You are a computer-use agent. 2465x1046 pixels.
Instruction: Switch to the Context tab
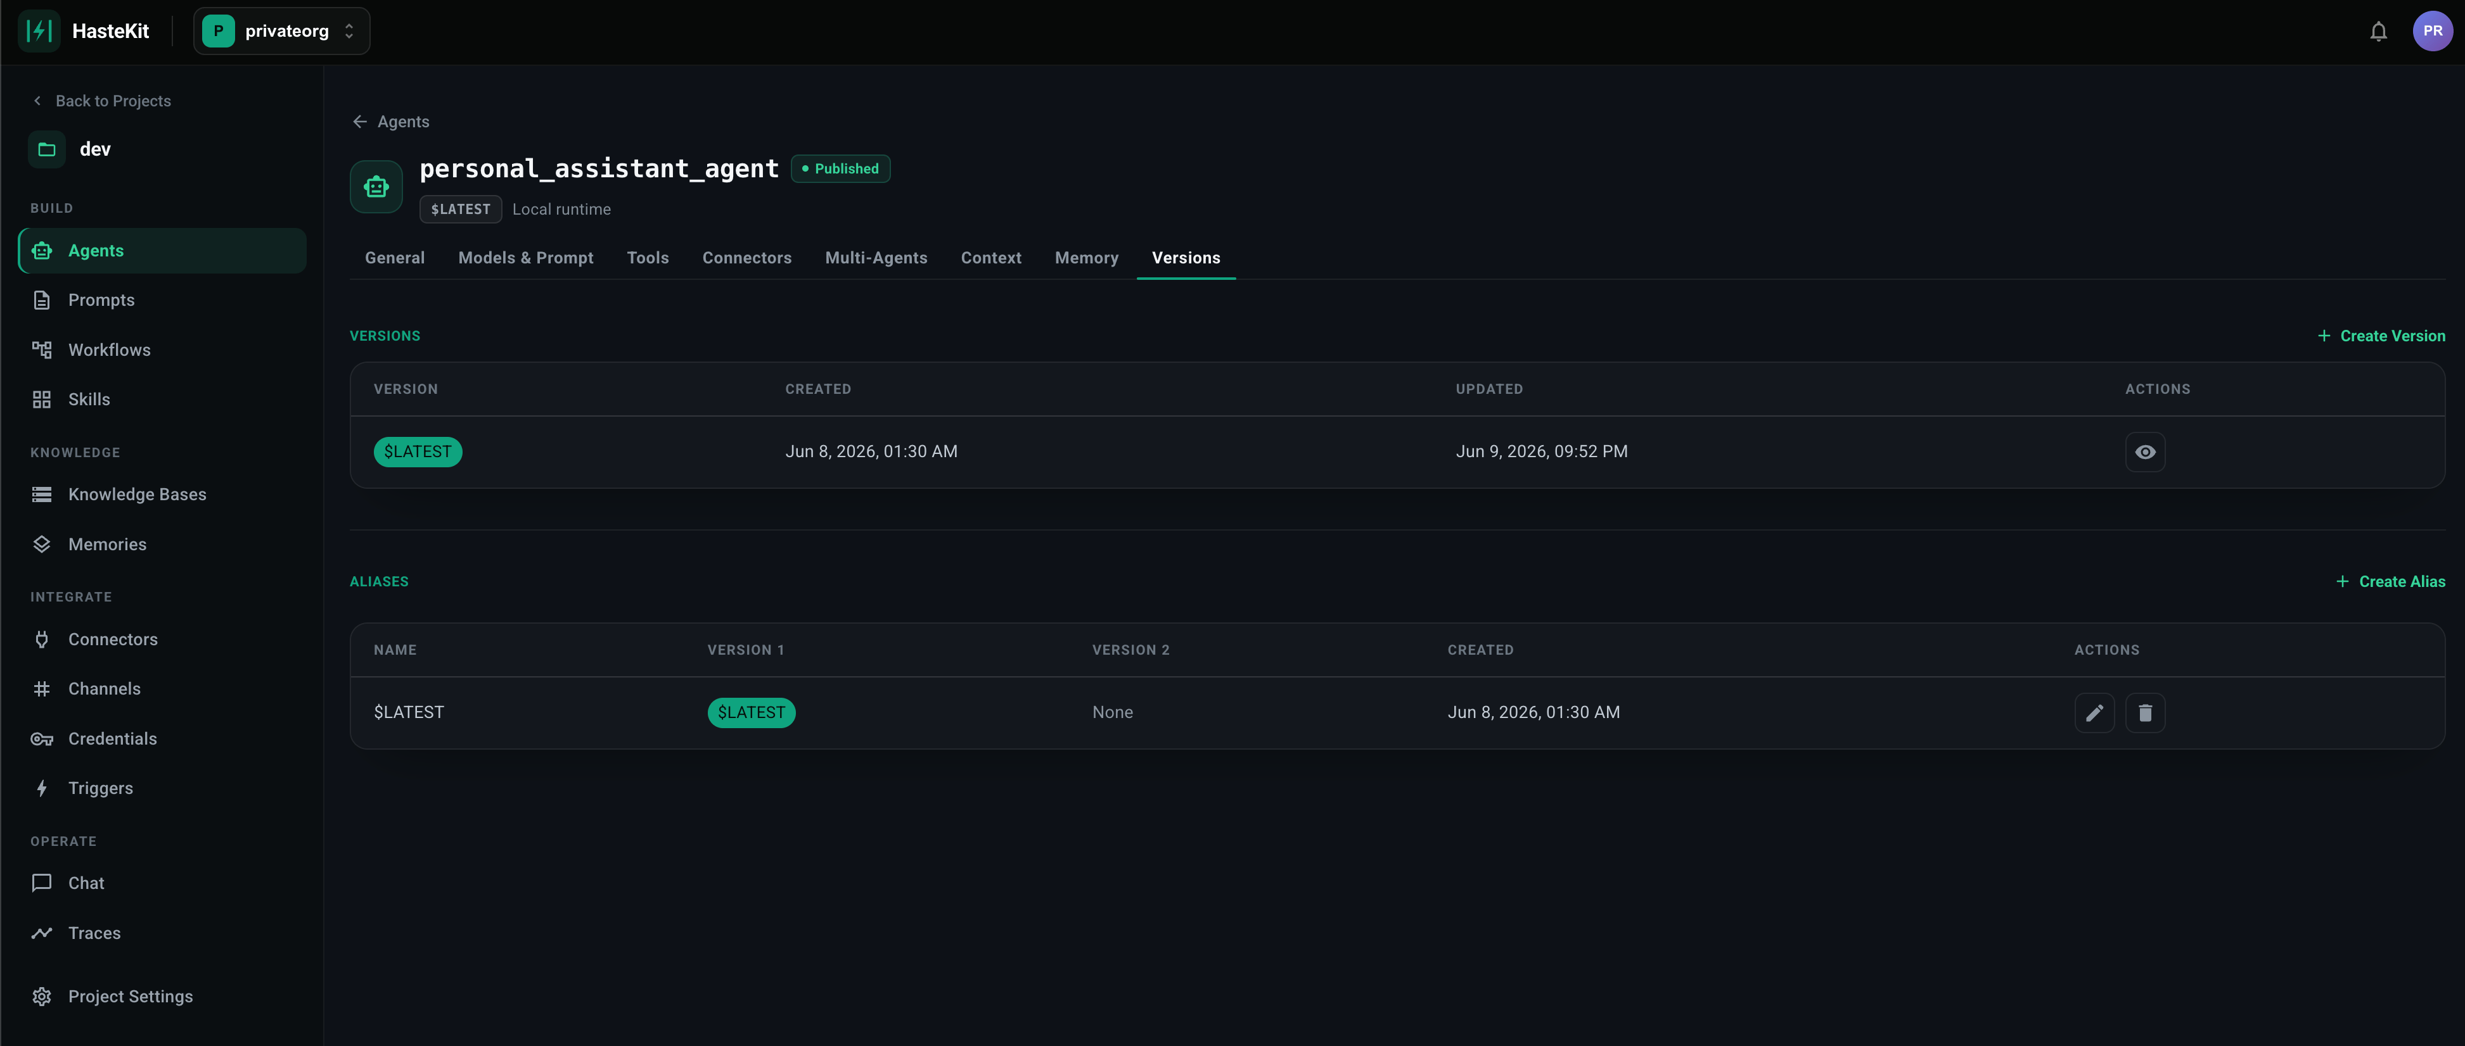click(x=990, y=258)
